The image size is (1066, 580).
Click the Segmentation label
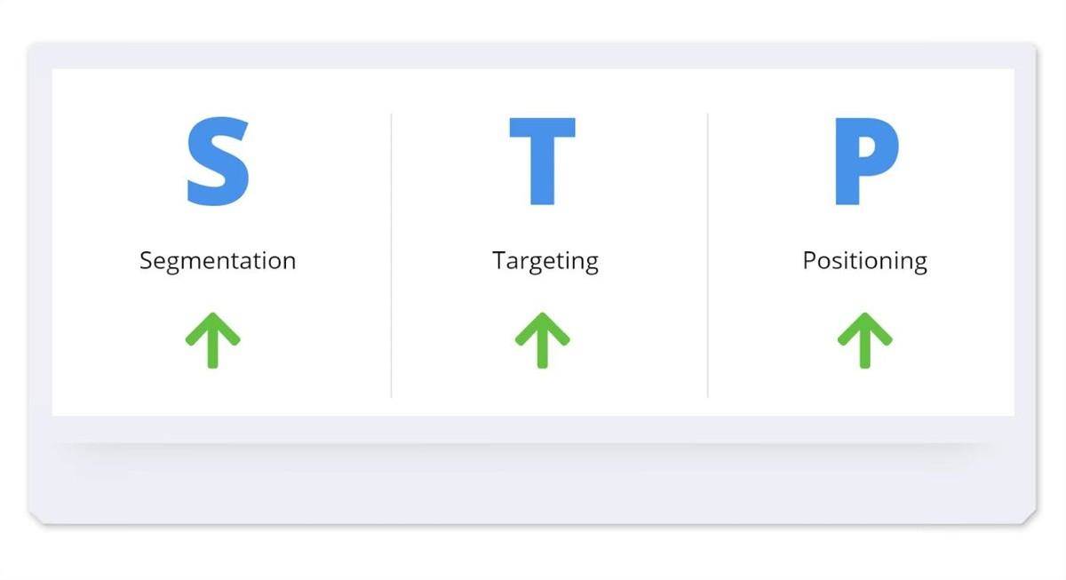[x=218, y=261]
